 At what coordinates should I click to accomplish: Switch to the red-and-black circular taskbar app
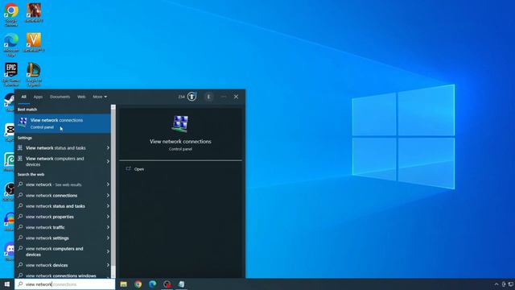tap(167, 284)
